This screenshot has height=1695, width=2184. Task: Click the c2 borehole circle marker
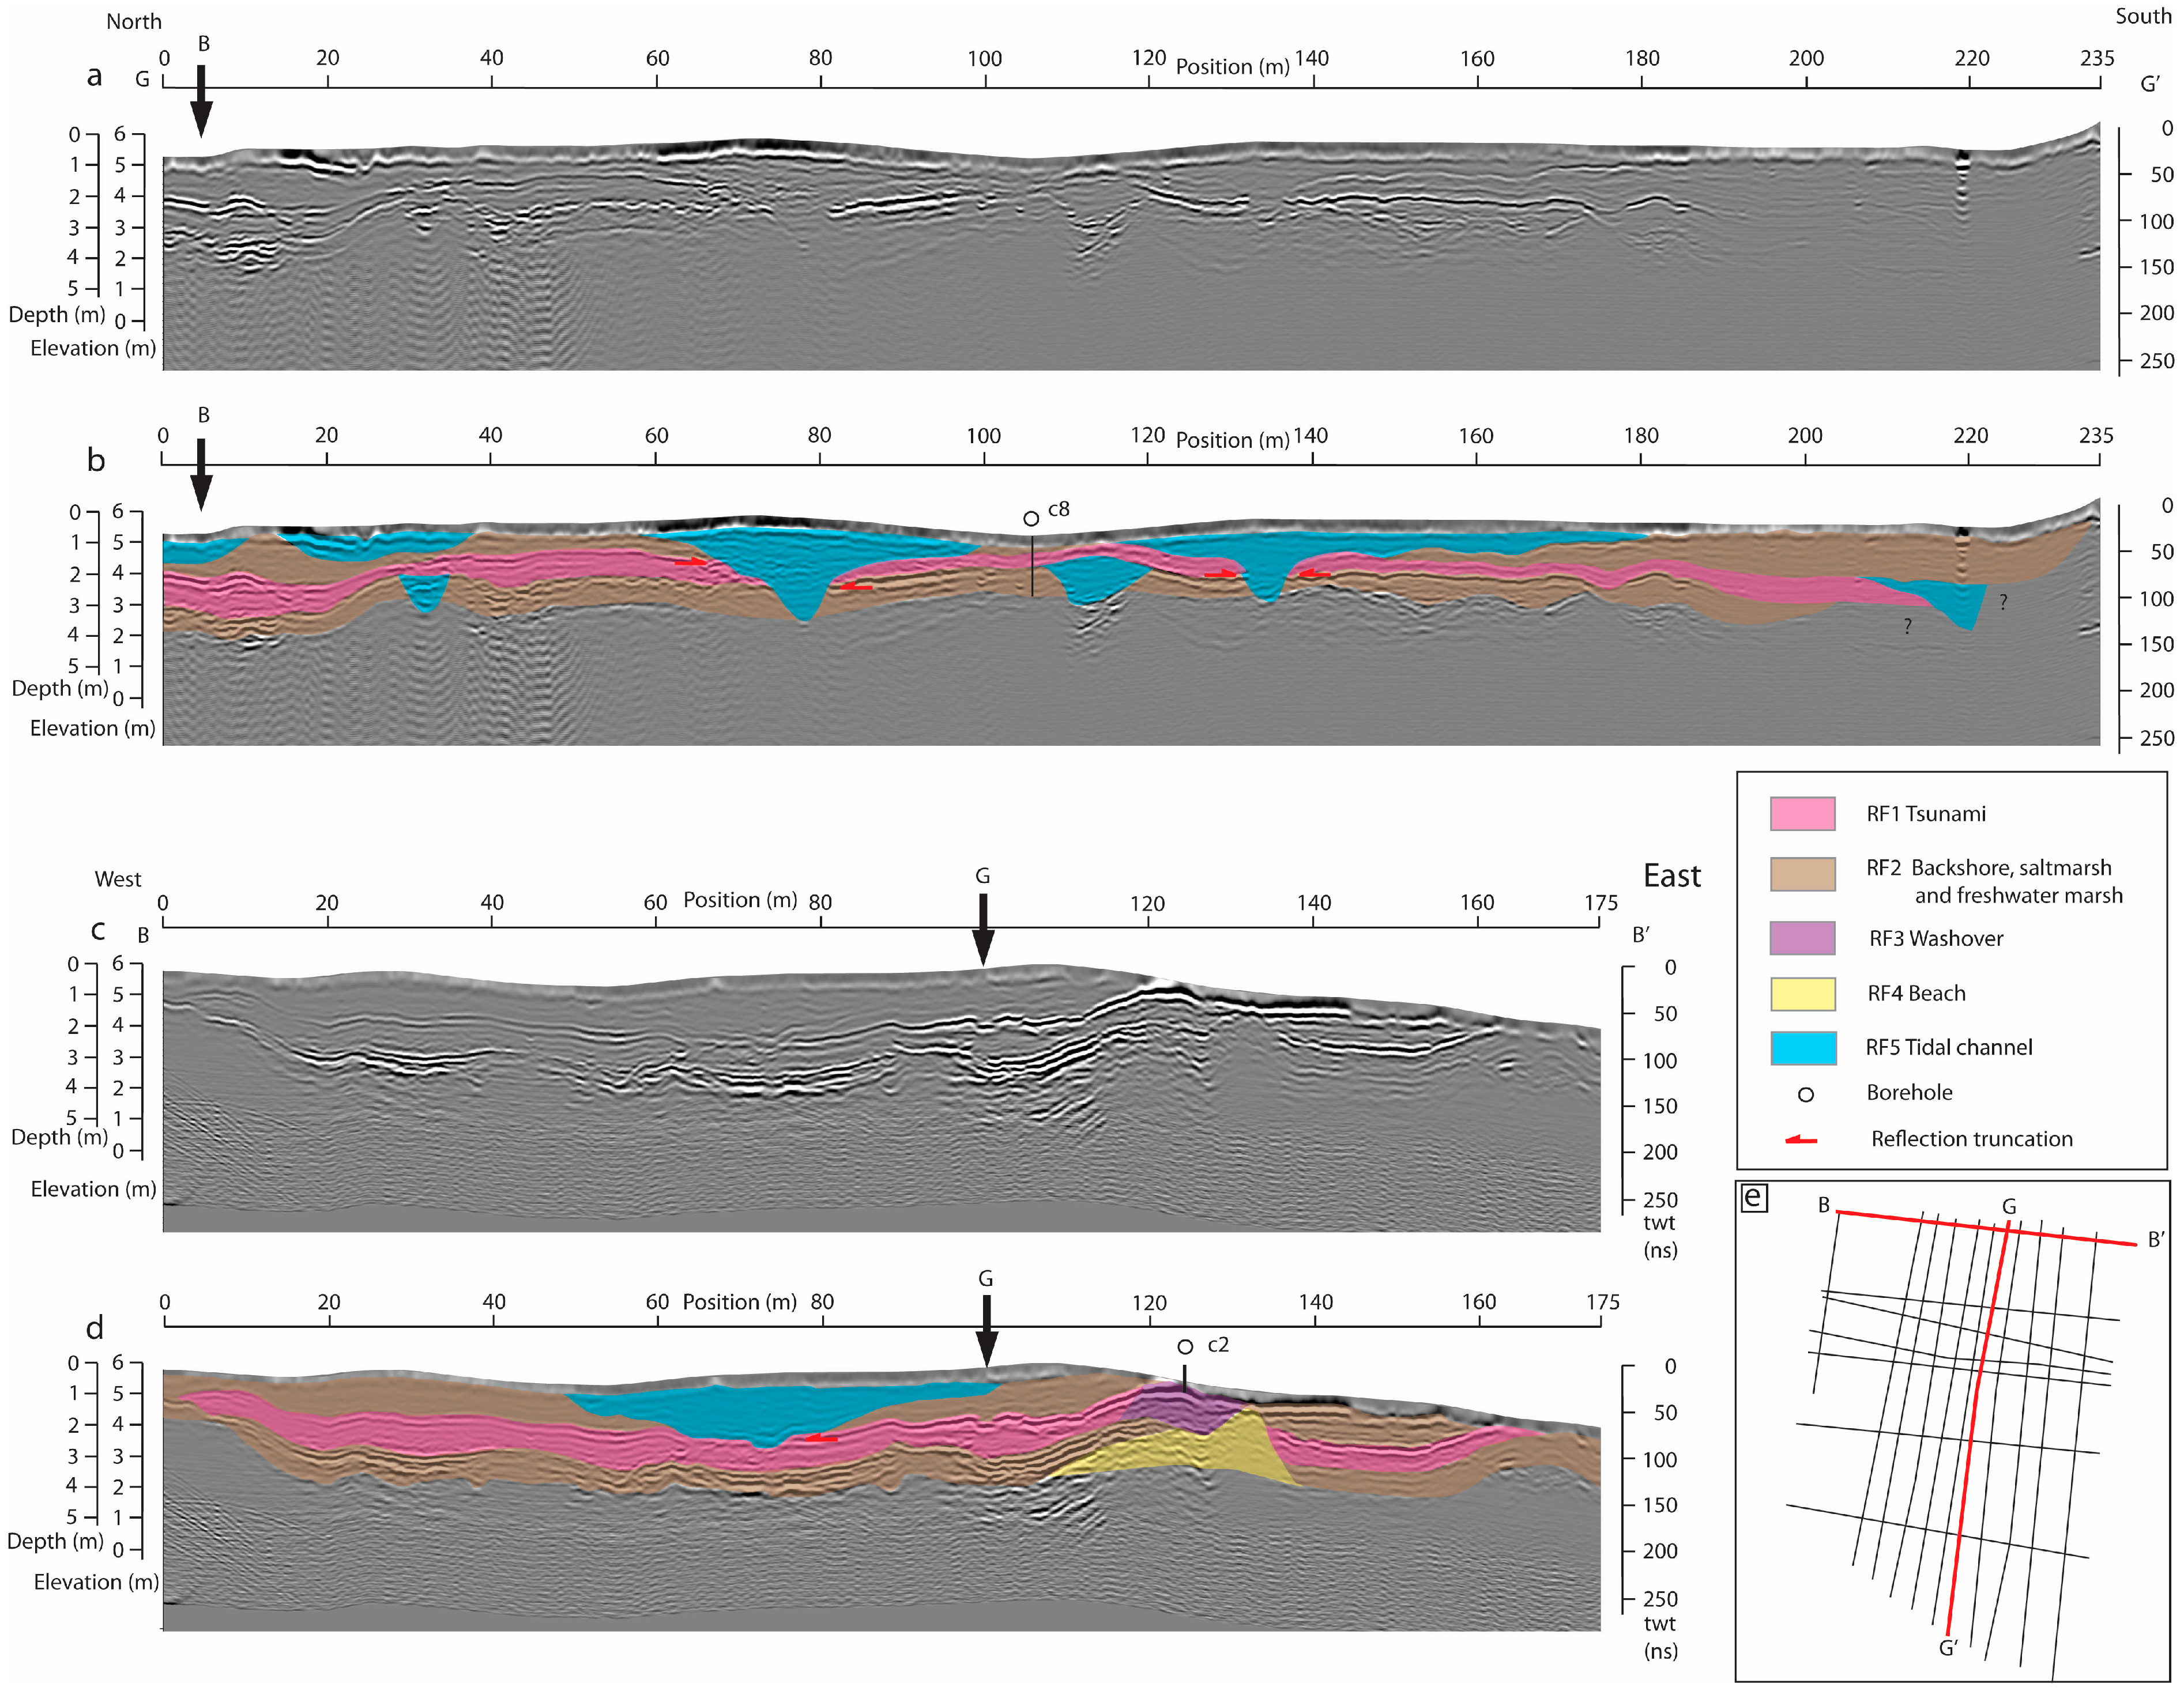pyautogui.click(x=1185, y=1347)
